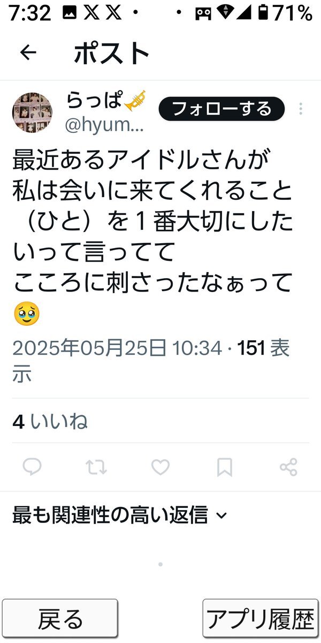Open the three-dot post menu
Screen dimensions: 321x643
[301, 109]
